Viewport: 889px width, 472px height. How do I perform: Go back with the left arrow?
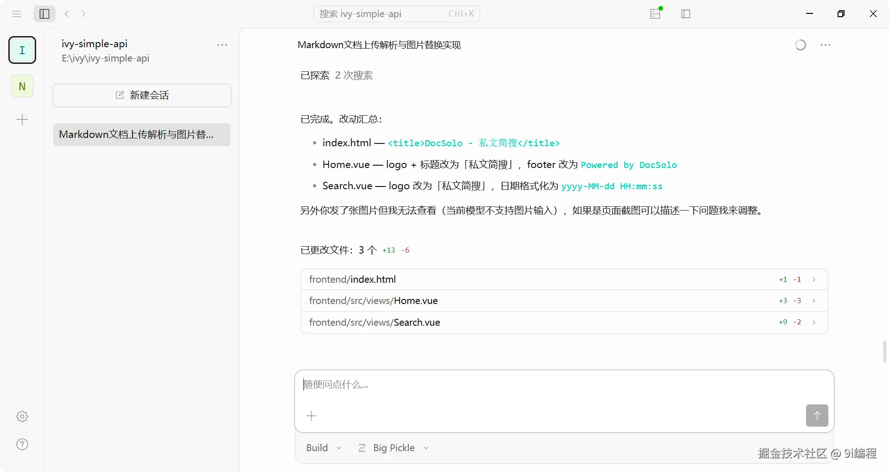click(x=67, y=14)
